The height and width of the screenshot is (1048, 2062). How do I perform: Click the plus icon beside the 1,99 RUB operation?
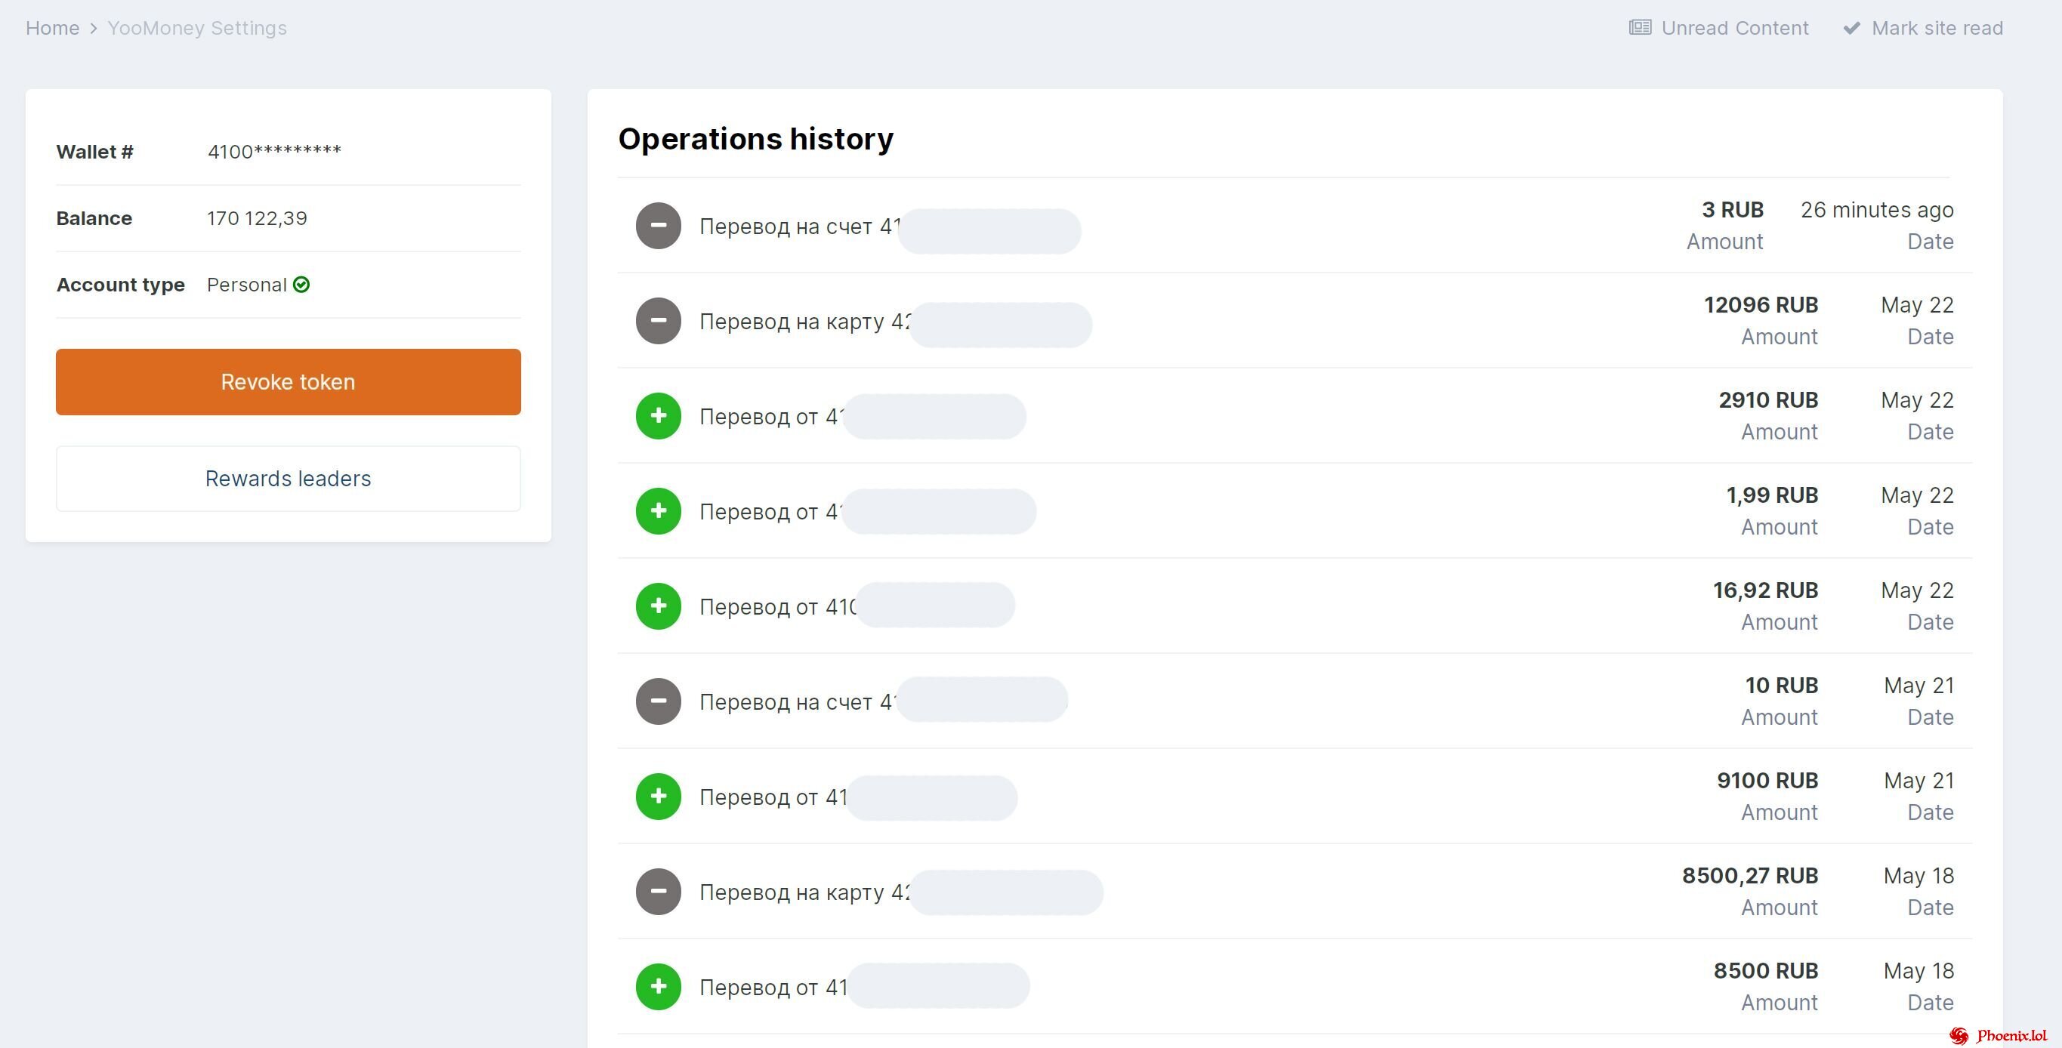click(658, 510)
